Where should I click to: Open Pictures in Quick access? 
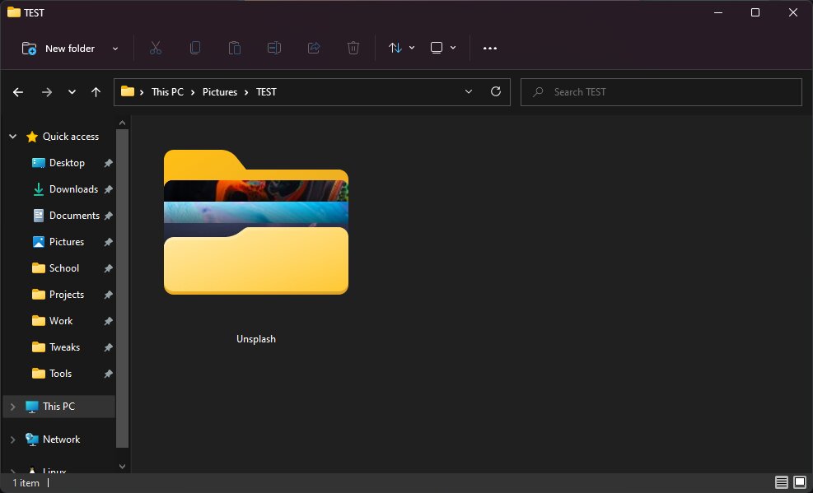67,242
